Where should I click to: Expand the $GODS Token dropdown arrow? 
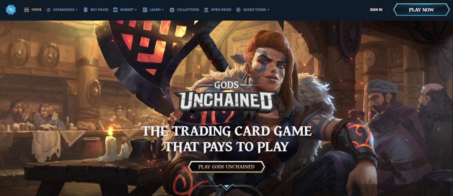(268, 10)
